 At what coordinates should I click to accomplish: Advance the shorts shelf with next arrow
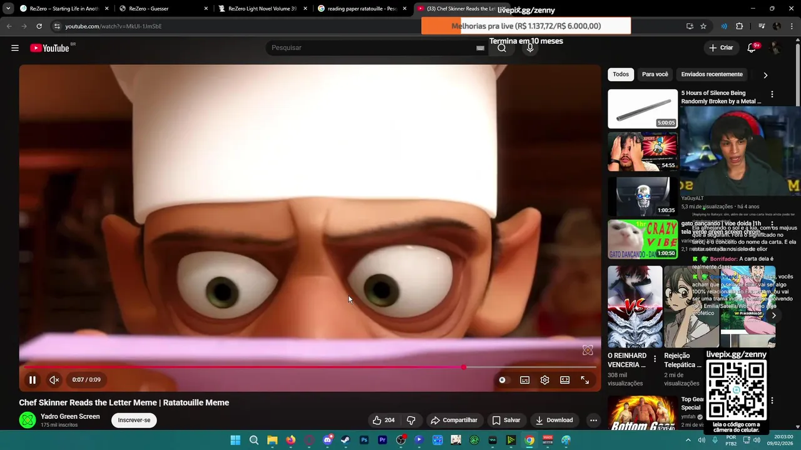(773, 316)
